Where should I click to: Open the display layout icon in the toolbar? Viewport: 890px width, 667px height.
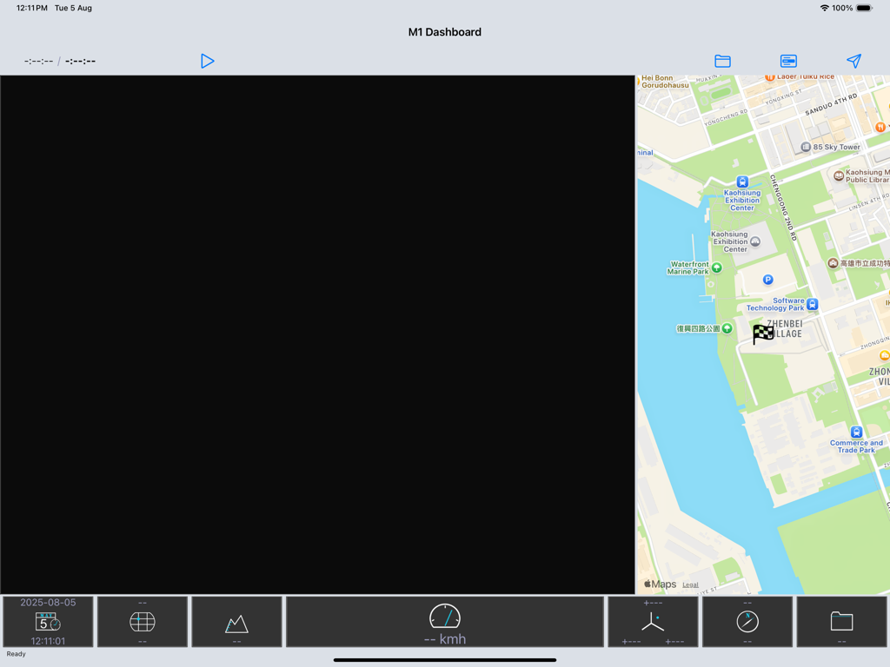coord(787,61)
